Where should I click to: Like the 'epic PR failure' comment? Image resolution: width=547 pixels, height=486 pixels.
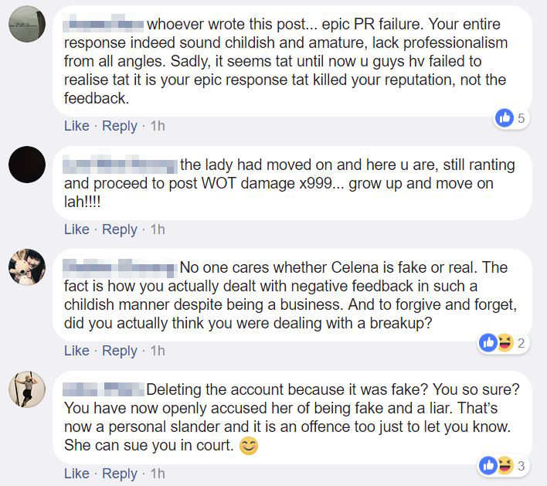76,126
